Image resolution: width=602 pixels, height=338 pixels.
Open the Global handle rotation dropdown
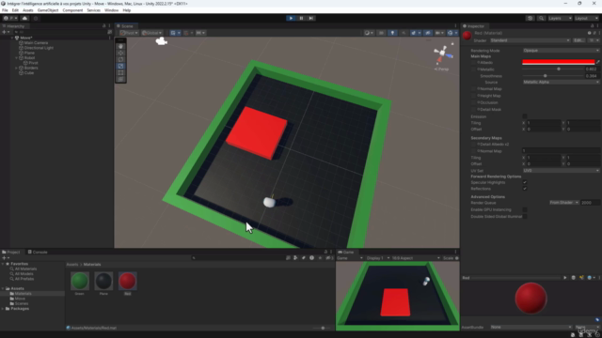click(152, 33)
